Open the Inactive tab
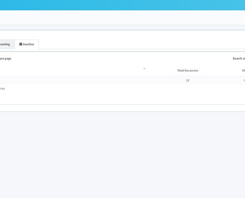The height and width of the screenshot is (198, 245). point(27,44)
